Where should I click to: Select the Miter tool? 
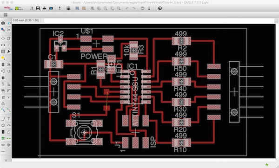coord(8,91)
